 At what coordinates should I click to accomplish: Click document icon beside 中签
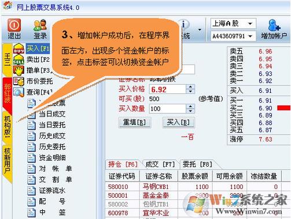pos(31,213)
